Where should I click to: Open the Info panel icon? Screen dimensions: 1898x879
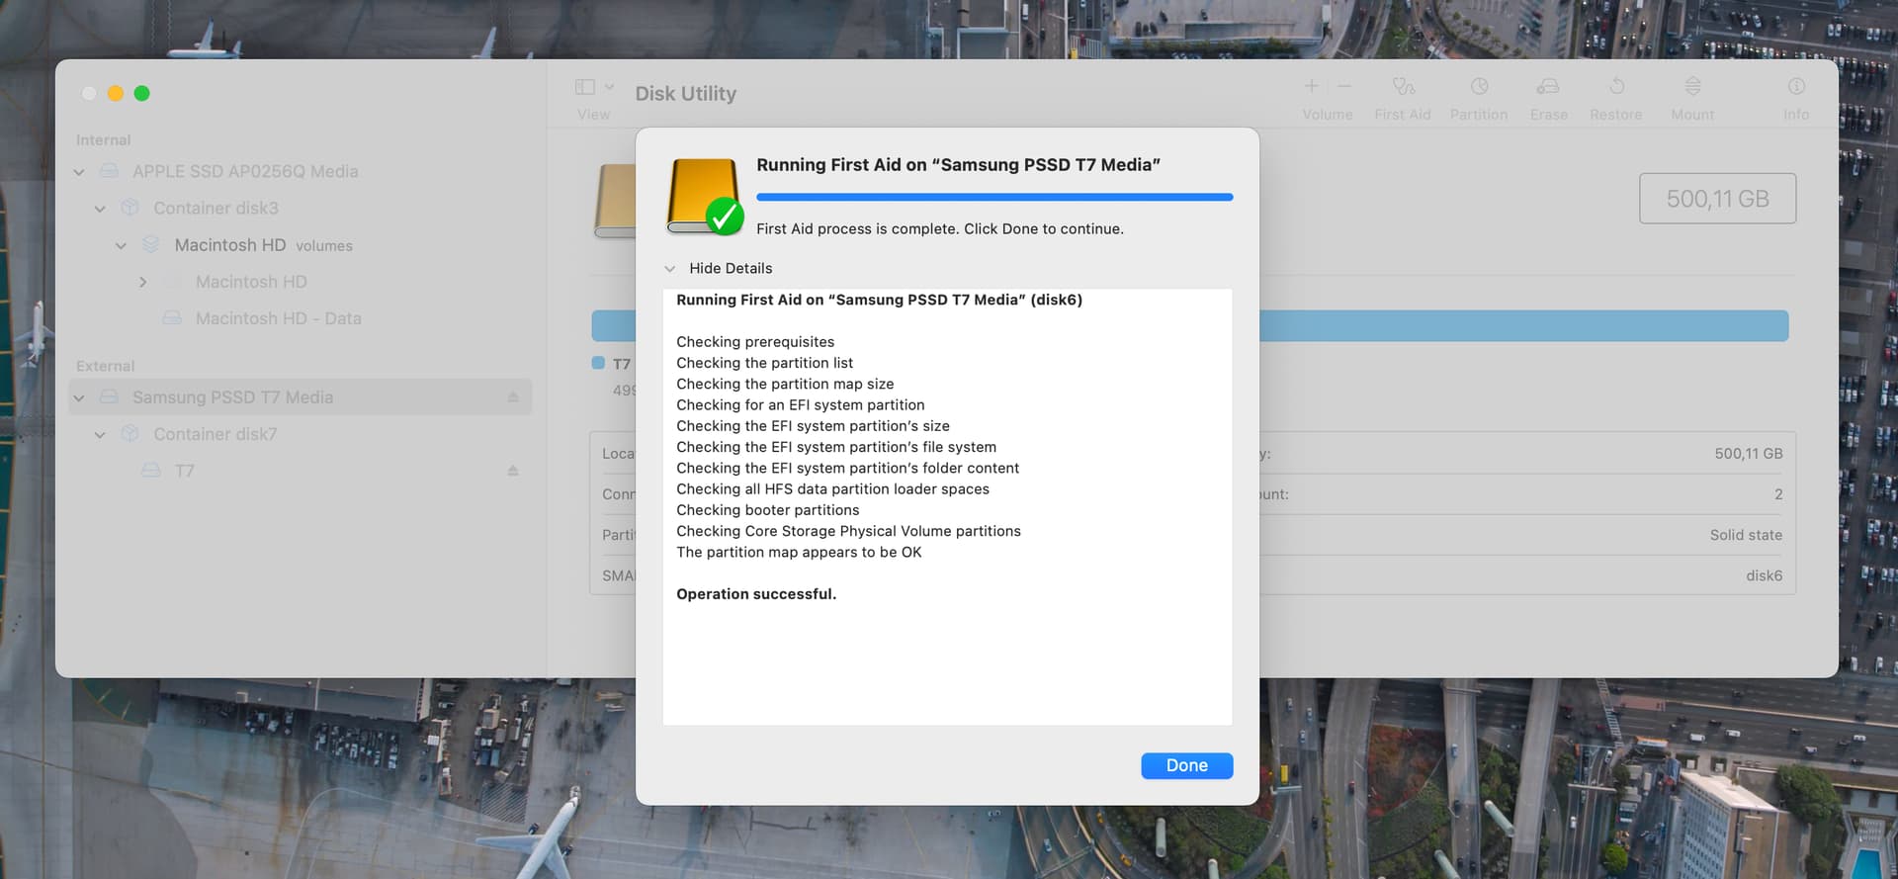pyautogui.click(x=1796, y=87)
